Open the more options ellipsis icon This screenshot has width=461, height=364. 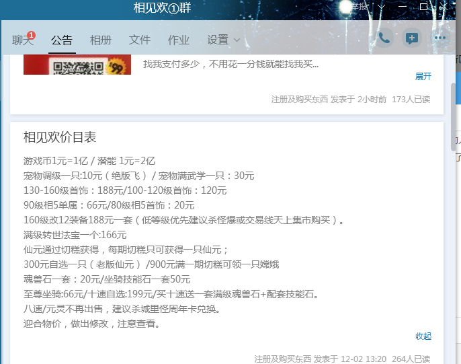point(440,38)
